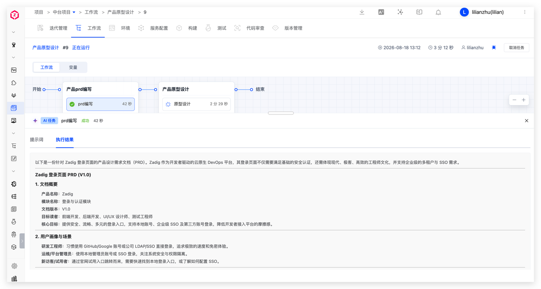
Task: Click the debug bug icon beside lilianzhu
Action: pos(494,48)
